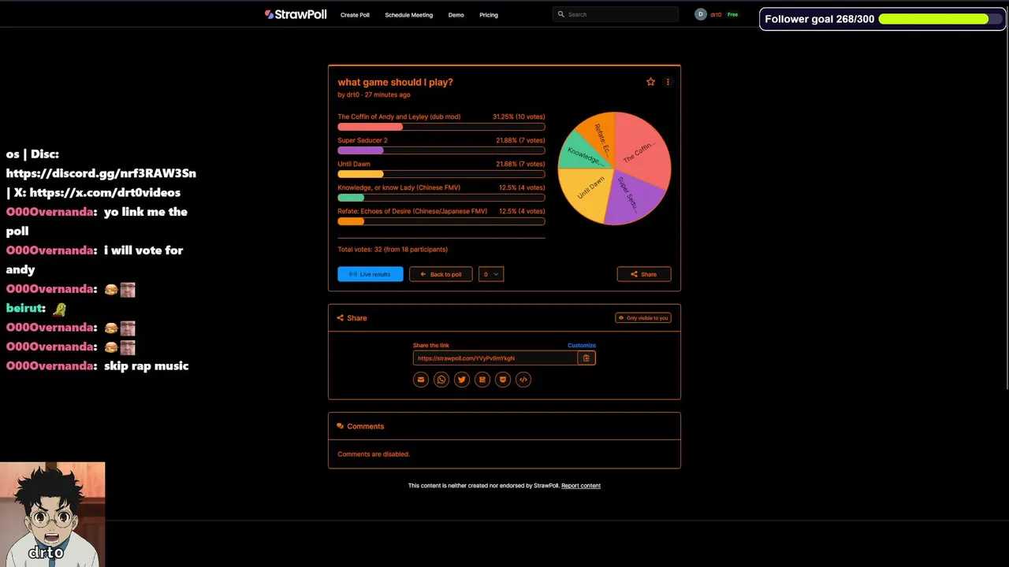Favorite the poll with the star icon

pyautogui.click(x=650, y=82)
